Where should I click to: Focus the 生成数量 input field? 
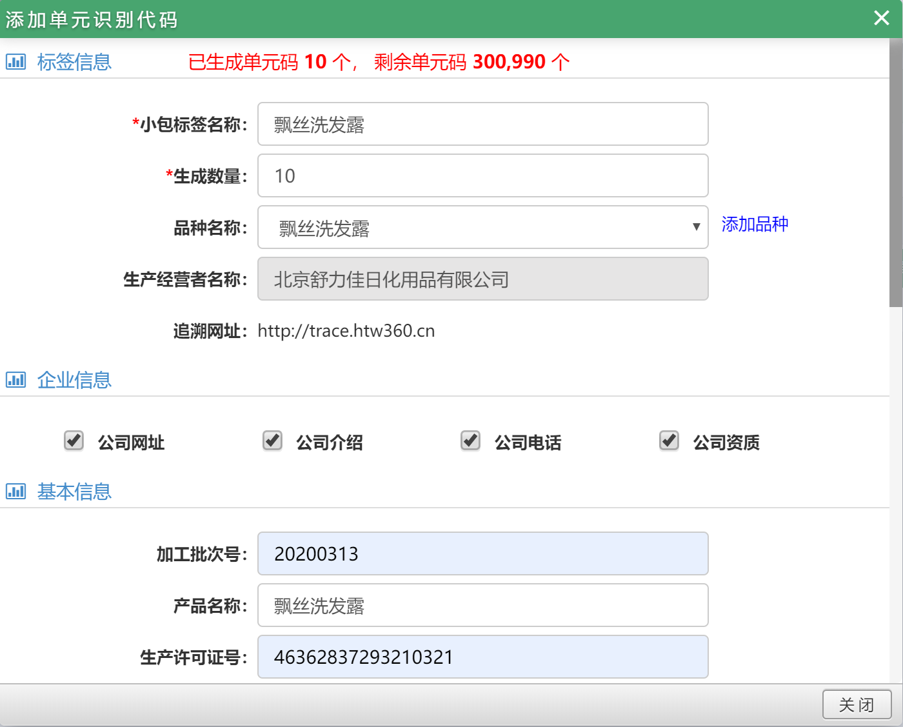pos(482,175)
